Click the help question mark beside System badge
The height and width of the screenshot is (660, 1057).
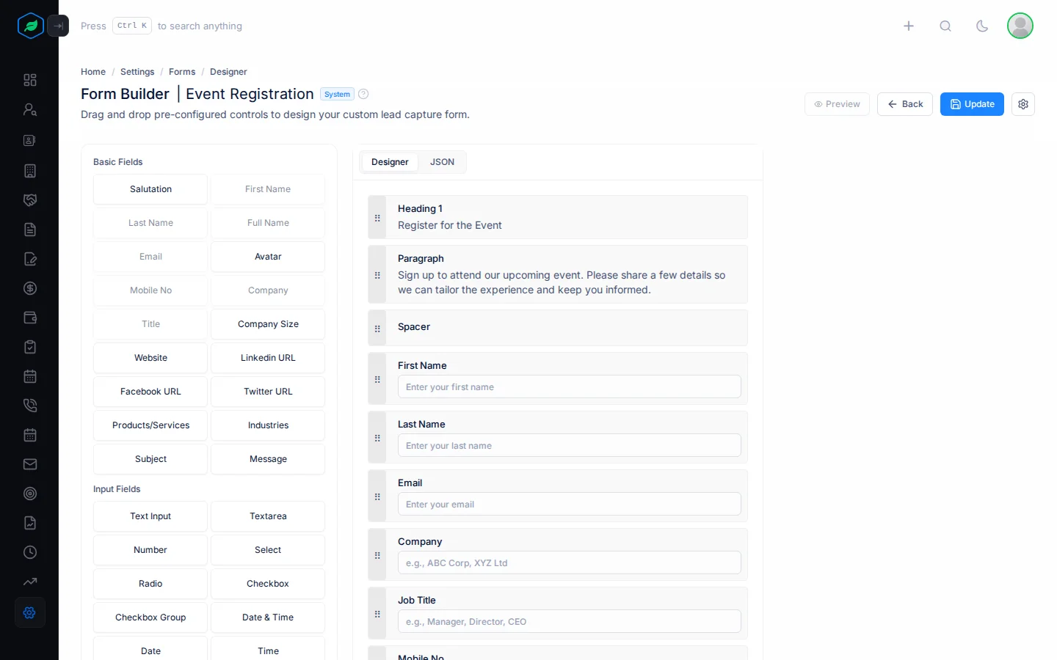(x=363, y=94)
